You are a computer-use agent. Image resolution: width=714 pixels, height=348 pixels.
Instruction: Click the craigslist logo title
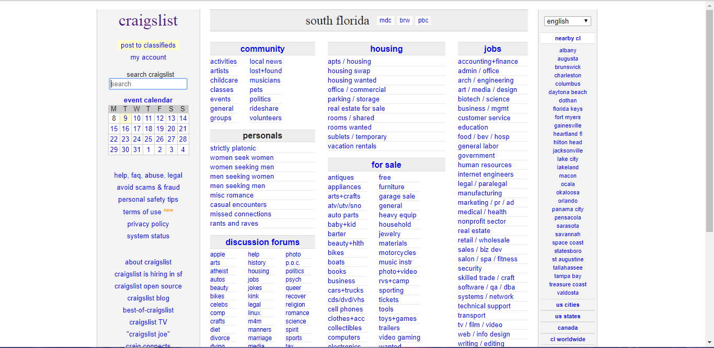[x=148, y=21]
